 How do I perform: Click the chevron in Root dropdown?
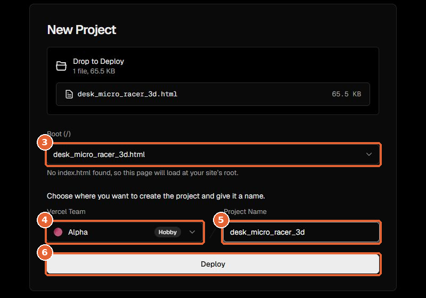[x=369, y=154]
